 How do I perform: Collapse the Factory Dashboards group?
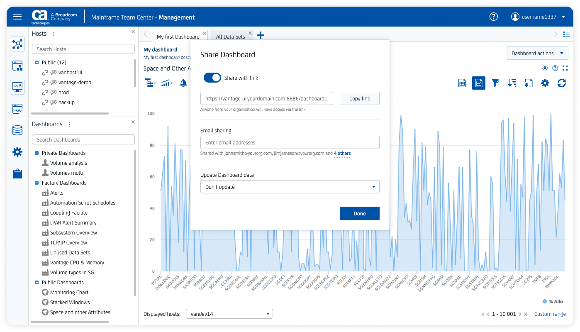(x=37, y=183)
